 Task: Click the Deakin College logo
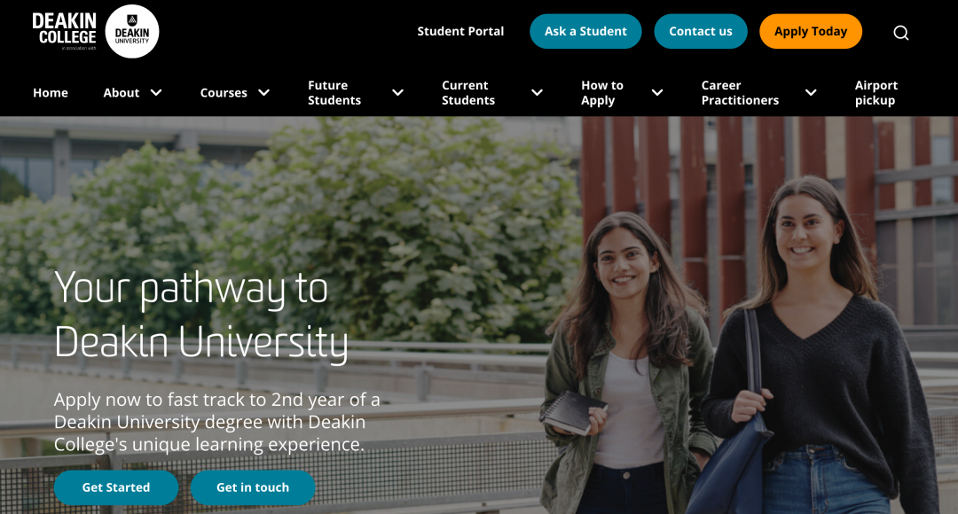tap(64, 30)
